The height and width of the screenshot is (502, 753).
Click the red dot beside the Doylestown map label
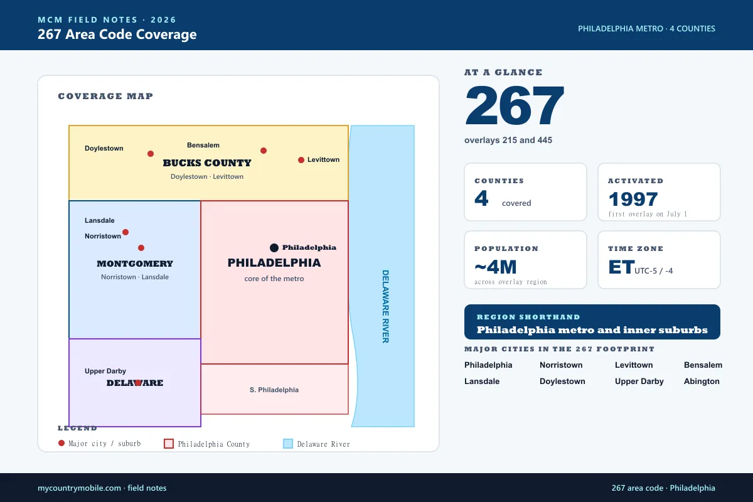pos(151,154)
